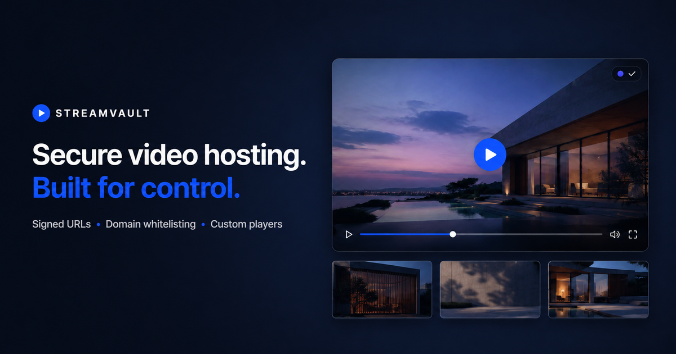Click the 'Secure video hosting.' headline
This screenshot has width=676, height=354.
(x=169, y=155)
